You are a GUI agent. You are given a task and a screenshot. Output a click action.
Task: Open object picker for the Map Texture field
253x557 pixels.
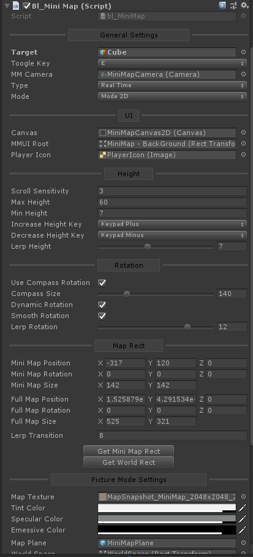243,497
